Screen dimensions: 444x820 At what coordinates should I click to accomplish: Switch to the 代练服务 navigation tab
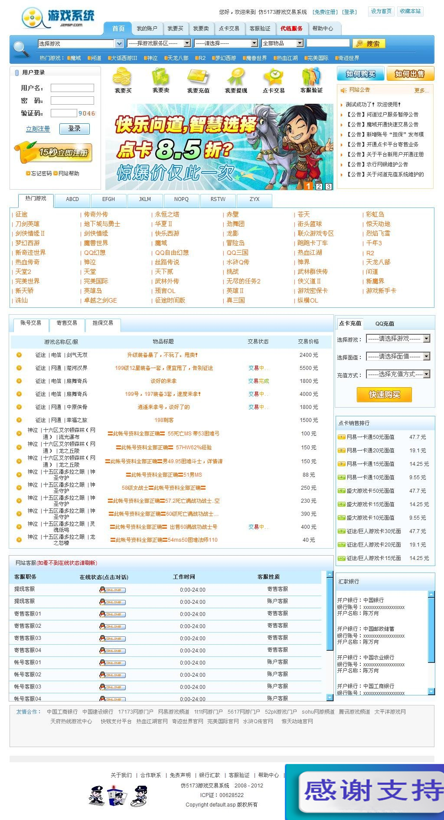[291, 29]
